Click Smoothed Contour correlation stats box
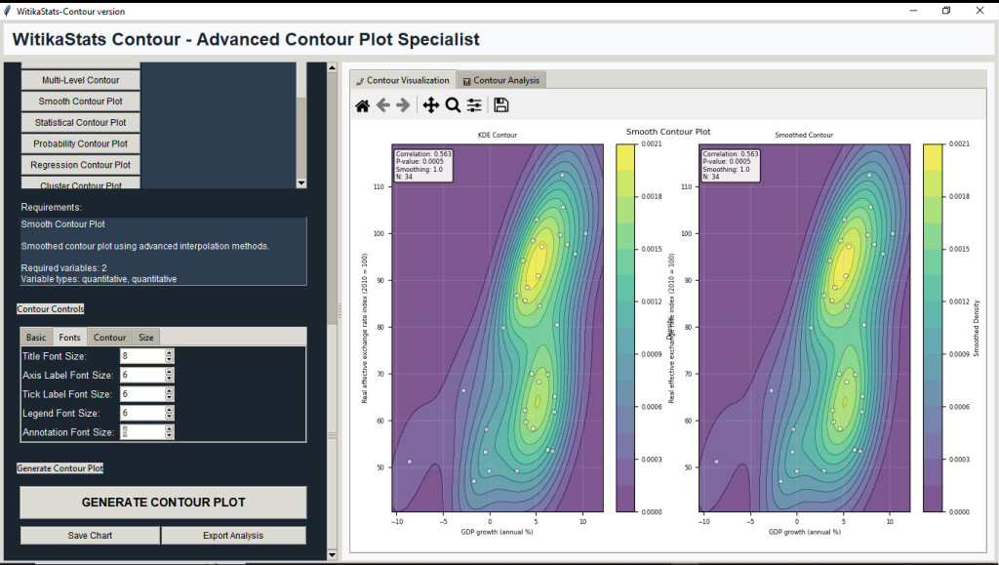 point(730,166)
